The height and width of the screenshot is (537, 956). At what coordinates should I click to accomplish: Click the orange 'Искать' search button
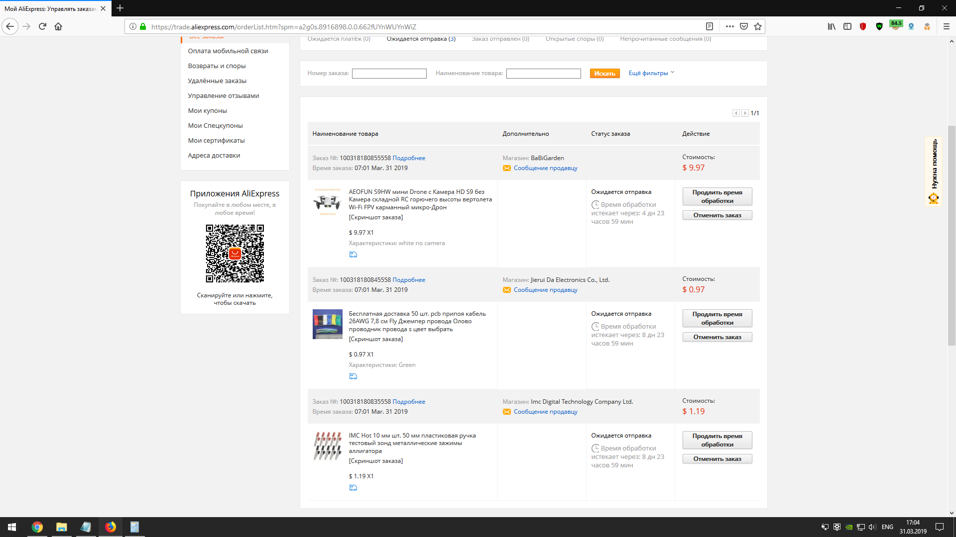coord(604,74)
